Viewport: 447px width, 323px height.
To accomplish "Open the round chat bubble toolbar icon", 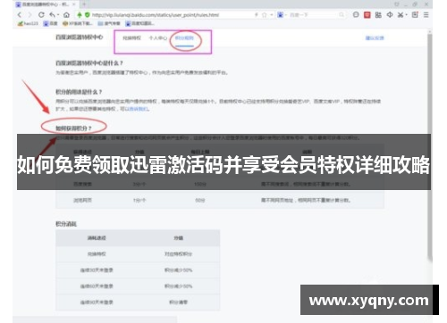I will [356, 14].
